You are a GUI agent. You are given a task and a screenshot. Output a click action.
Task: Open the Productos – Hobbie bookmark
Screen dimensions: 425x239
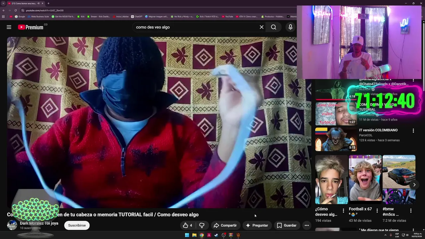point(273,16)
